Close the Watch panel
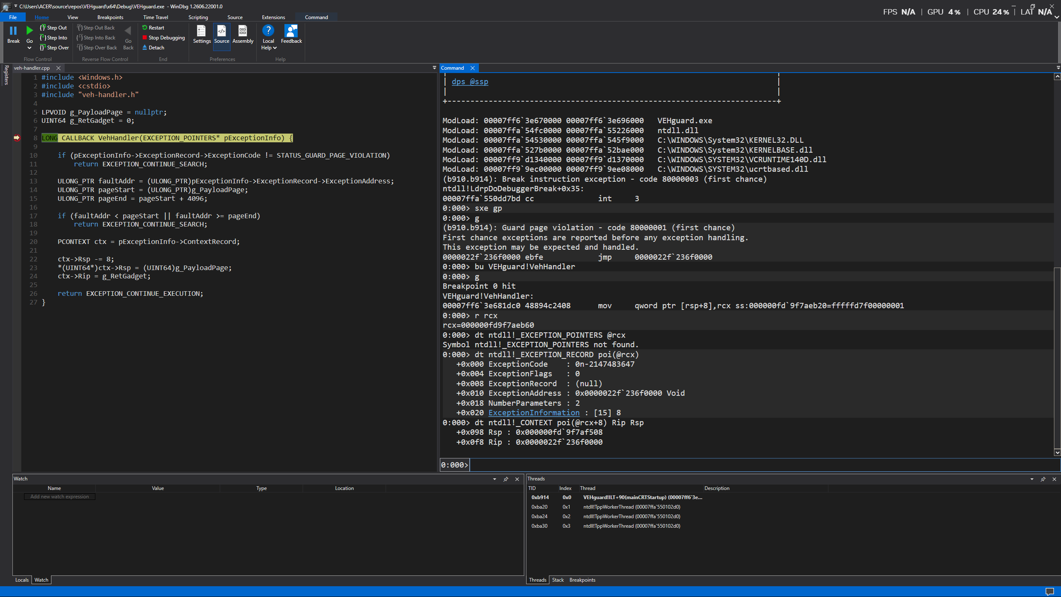Viewport: 1061px width, 597px height. click(x=517, y=479)
